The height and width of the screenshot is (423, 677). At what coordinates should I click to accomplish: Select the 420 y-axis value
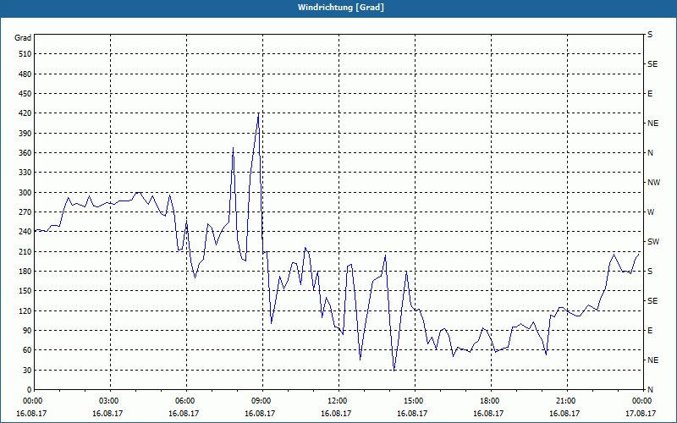coord(25,113)
